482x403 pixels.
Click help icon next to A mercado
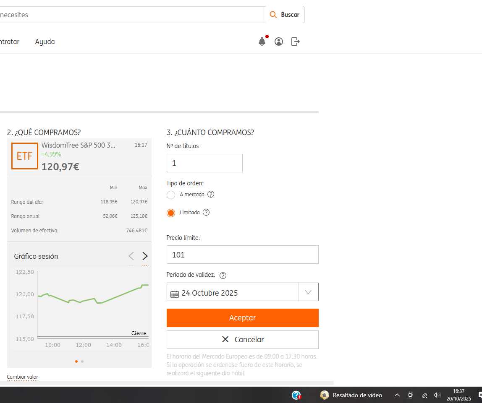211,195
